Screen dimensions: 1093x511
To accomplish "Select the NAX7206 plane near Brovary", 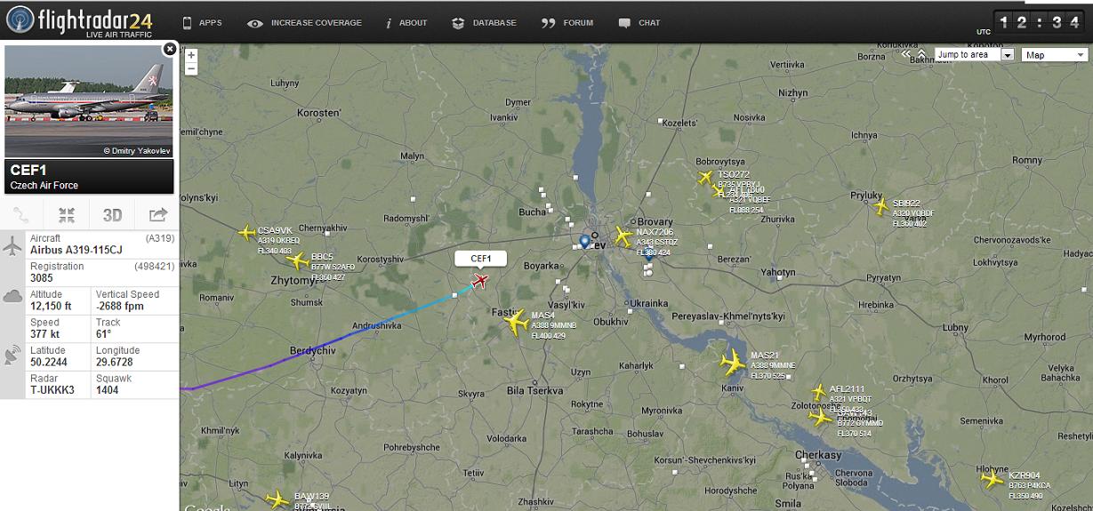I will coord(624,236).
